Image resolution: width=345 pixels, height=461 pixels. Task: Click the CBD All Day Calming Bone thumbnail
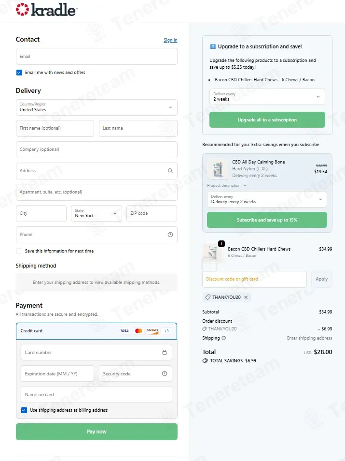point(218,169)
